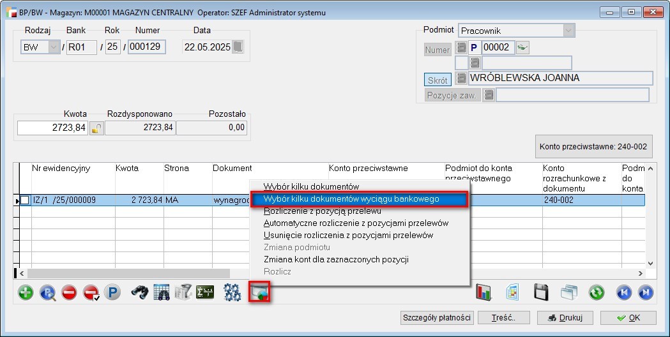The width and height of the screenshot is (670, 337).
Task: Click the calendar icon next to date 22.05.2025
Action: pyautogui.click(x=238, y=47)
